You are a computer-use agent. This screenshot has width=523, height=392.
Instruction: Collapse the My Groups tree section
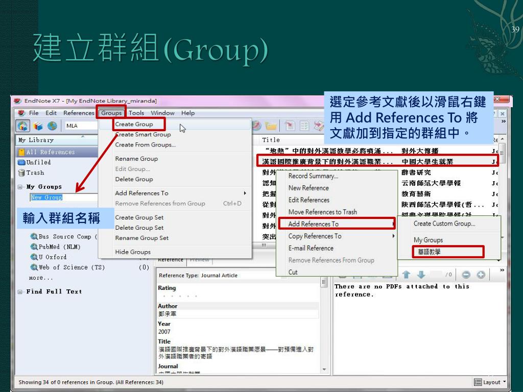coord(20,187)
